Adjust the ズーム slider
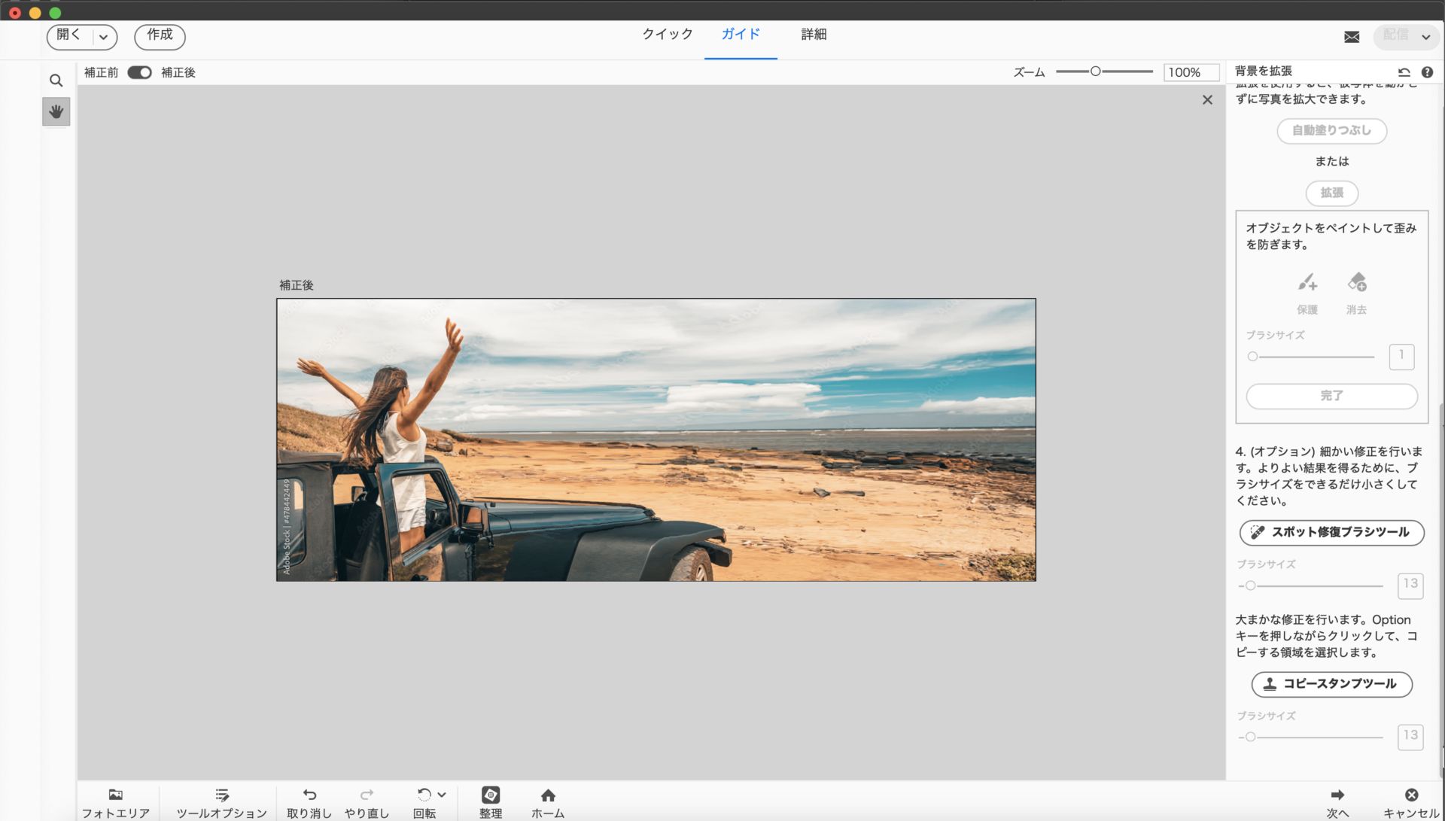 click(x=1097, y=71)
